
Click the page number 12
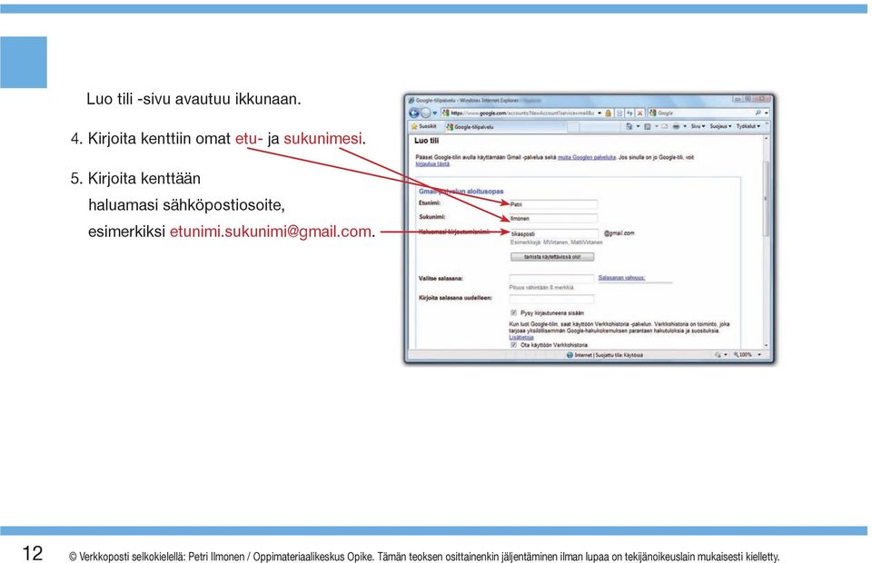pyautogui.click(x=33, y=553)
